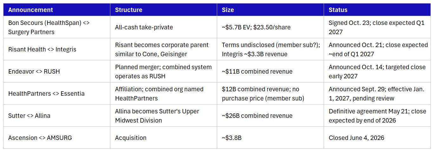Select the Sutter <> Allina cell
This screenshot has width=434, height=151.
click(x=57, y=116)
